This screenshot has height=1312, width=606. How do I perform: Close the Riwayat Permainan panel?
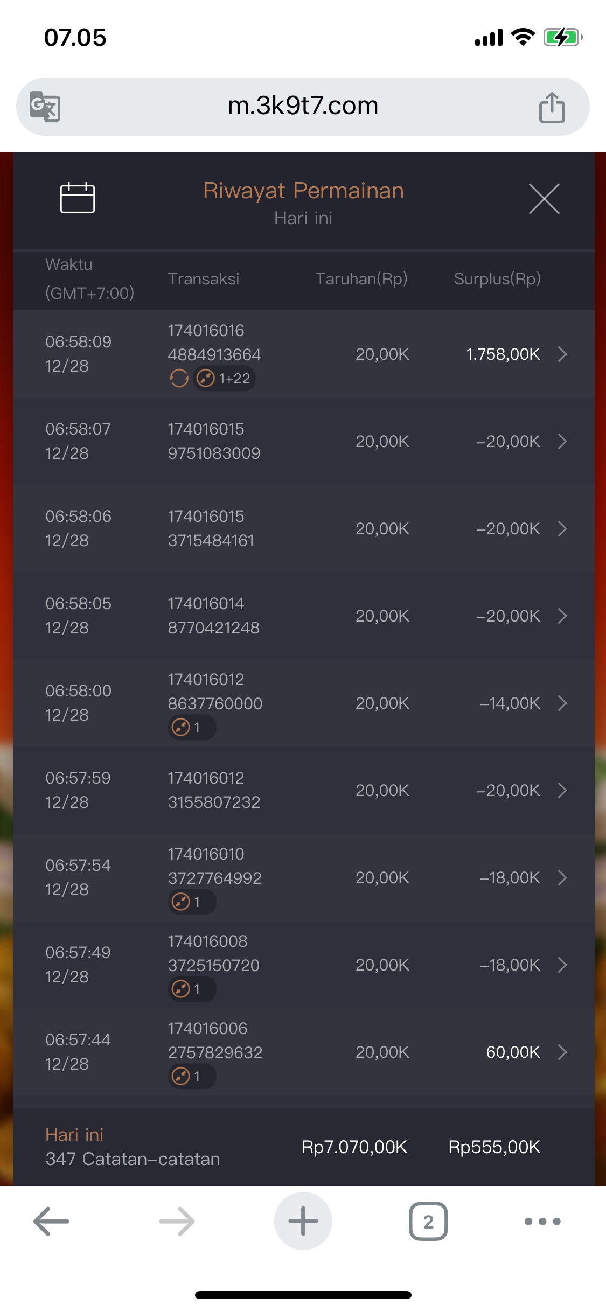544,199
